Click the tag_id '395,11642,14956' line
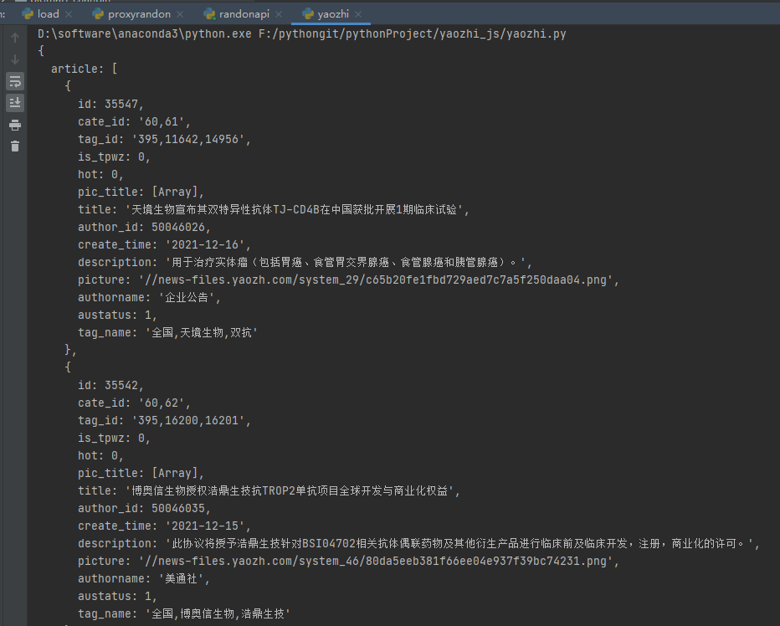This screenshot has width=780, height=626. 164,139
